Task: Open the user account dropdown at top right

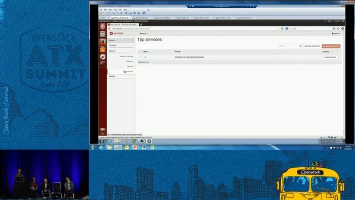Action: [336, 33]
